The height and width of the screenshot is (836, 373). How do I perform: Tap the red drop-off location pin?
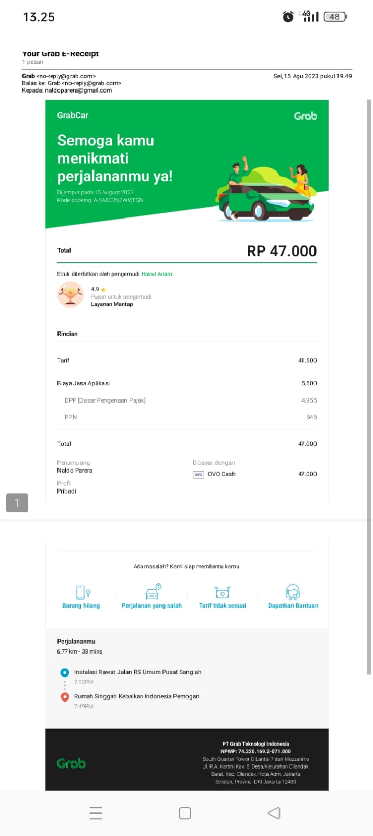[x=65, y=697]
